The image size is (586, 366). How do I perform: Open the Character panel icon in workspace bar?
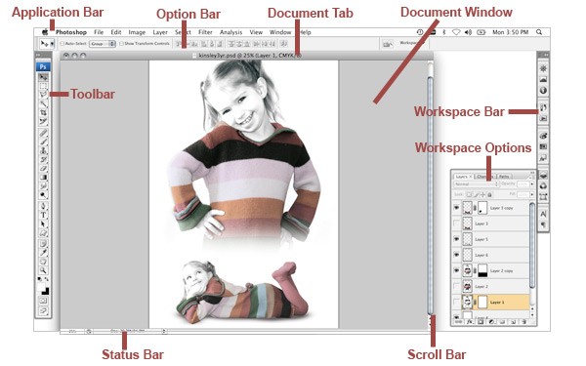[x=543, y=214]
